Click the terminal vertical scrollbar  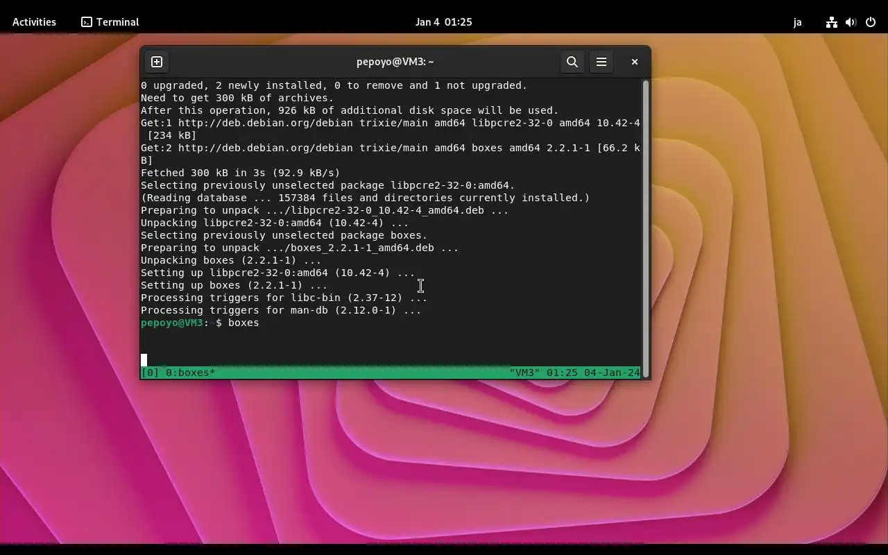(x=646, y=228)
